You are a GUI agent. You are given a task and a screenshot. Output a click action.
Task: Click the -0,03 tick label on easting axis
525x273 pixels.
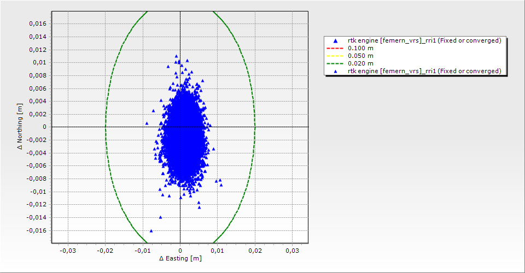tap(67, 250)
